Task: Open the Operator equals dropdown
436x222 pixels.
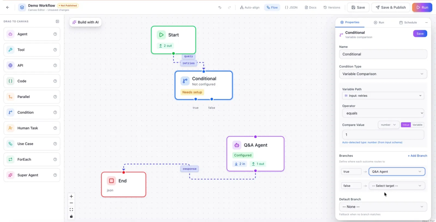Action: [x=383, y=113]
